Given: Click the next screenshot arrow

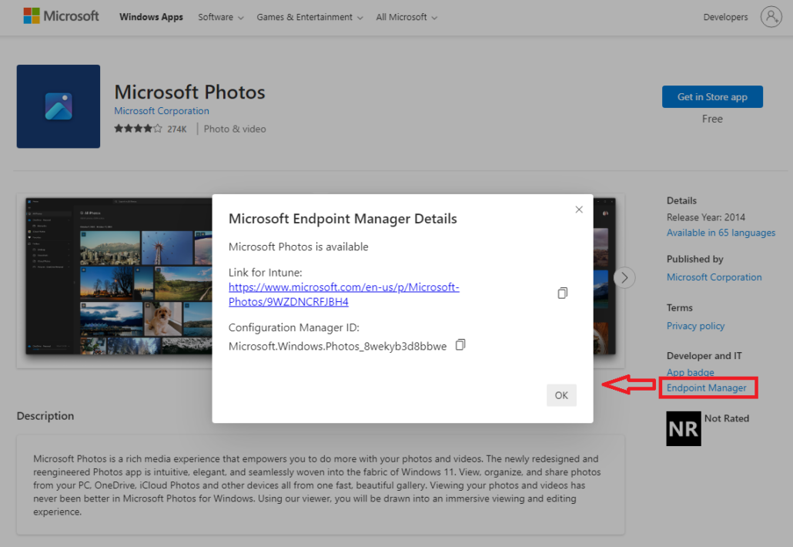Looking at the screenshot, I should [x=624, y=277].
